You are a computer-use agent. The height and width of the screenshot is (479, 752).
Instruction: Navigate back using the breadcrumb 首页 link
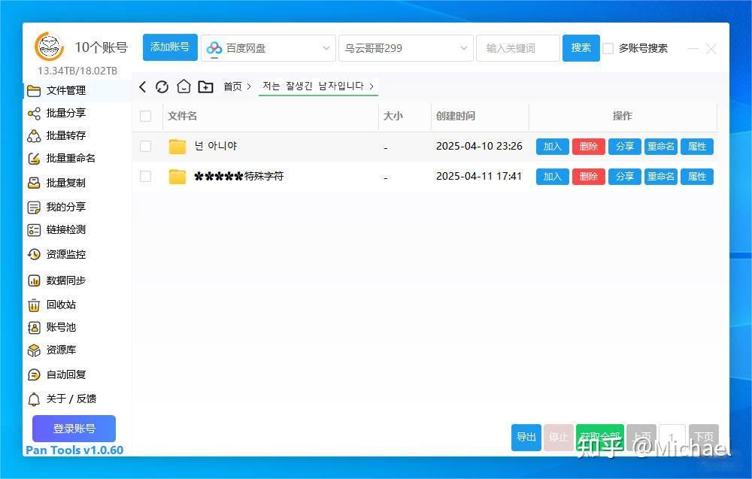pos(232,86)
